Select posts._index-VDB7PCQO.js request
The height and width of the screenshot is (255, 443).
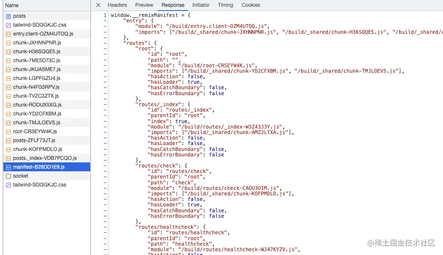click(x=47, y=158)
